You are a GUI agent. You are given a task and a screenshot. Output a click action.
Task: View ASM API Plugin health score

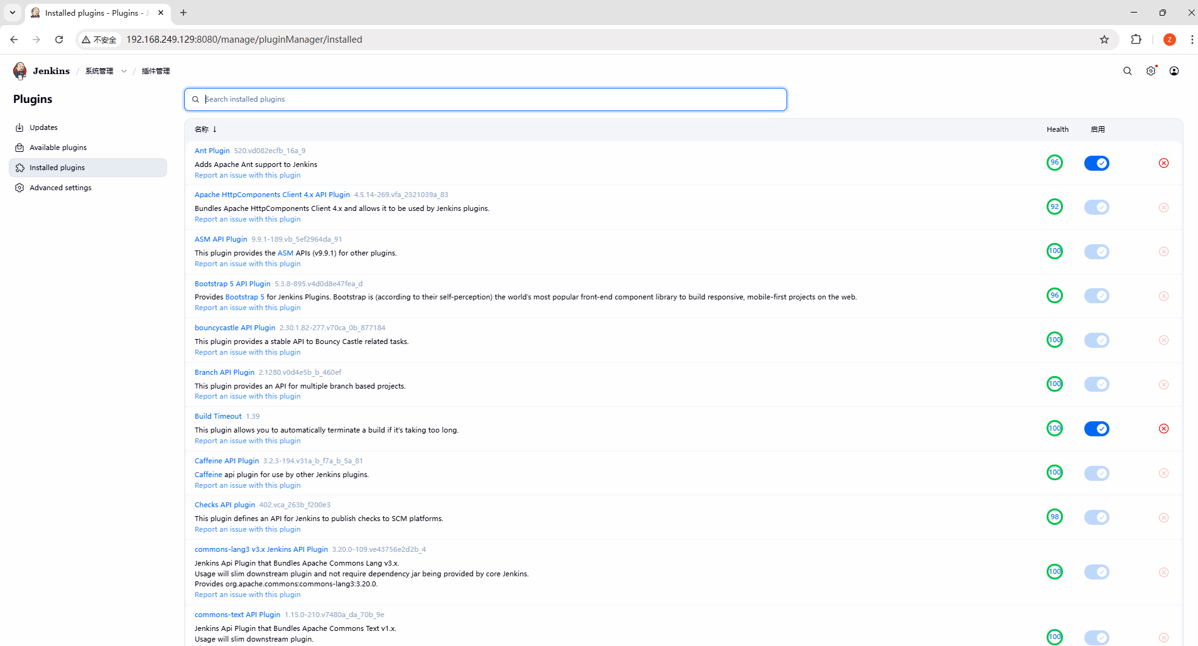[1055, 251]
